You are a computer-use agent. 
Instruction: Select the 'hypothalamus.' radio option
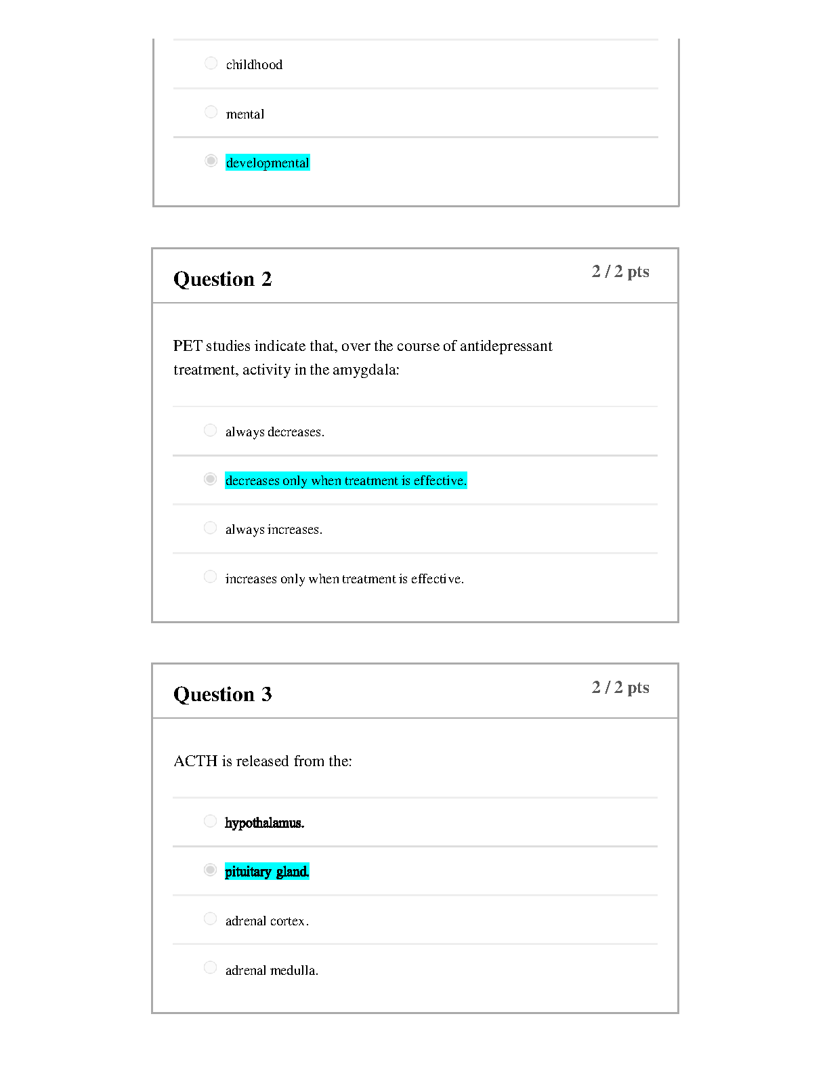(210, 821)
